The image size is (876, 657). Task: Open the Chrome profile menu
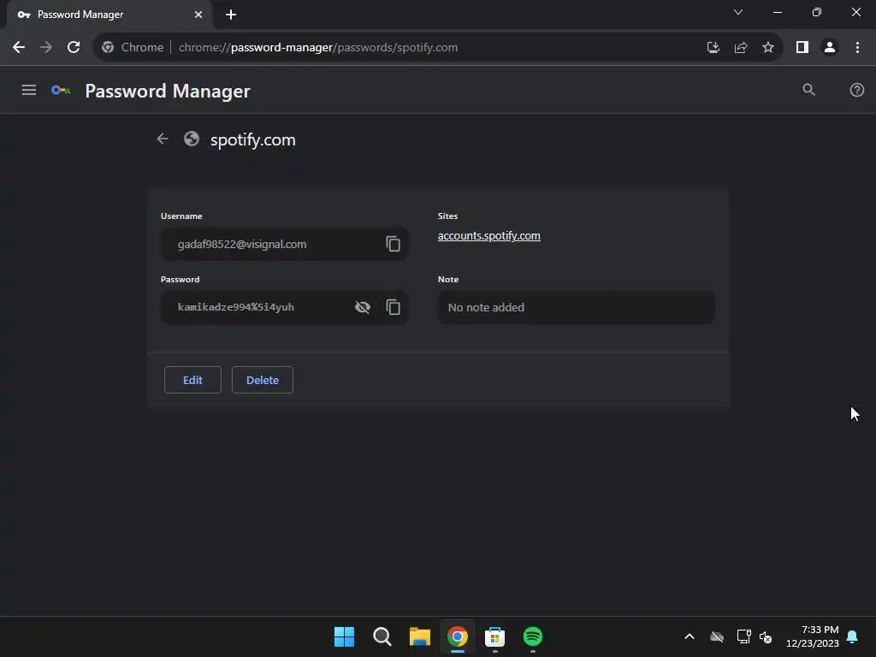click(x=830, y=48)
